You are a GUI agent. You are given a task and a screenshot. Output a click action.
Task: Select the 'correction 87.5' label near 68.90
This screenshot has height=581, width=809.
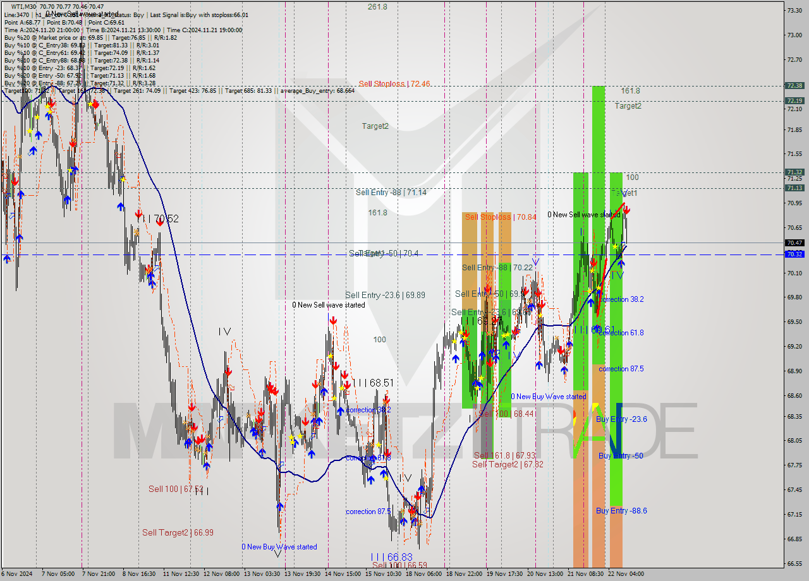(621, 369)
